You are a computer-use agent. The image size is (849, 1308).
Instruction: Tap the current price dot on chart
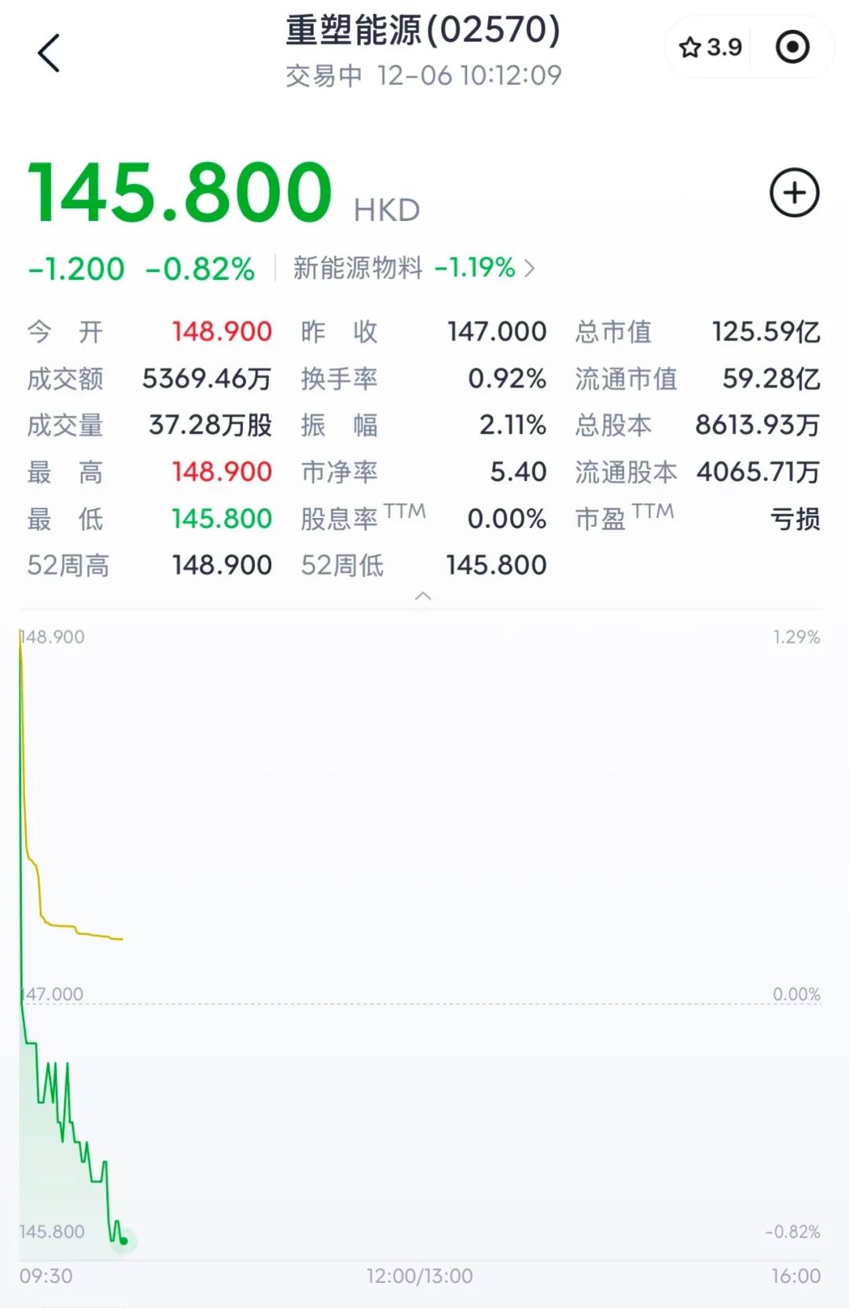pos(123,1241)
